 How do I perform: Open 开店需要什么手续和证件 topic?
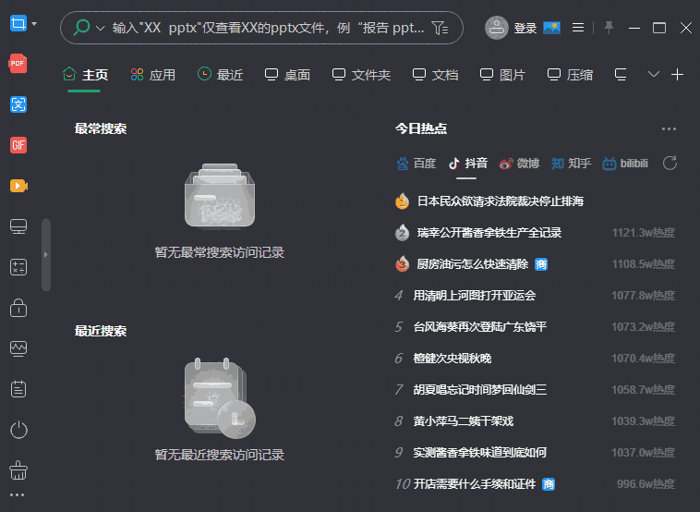coord(475,484)
